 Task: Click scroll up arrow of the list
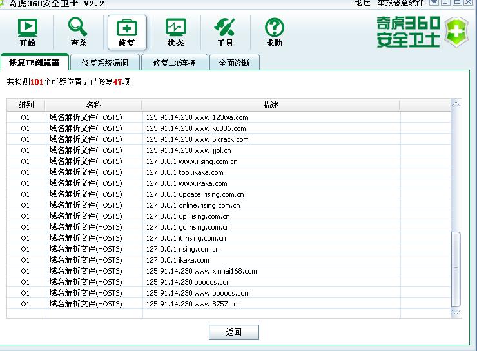456,105
